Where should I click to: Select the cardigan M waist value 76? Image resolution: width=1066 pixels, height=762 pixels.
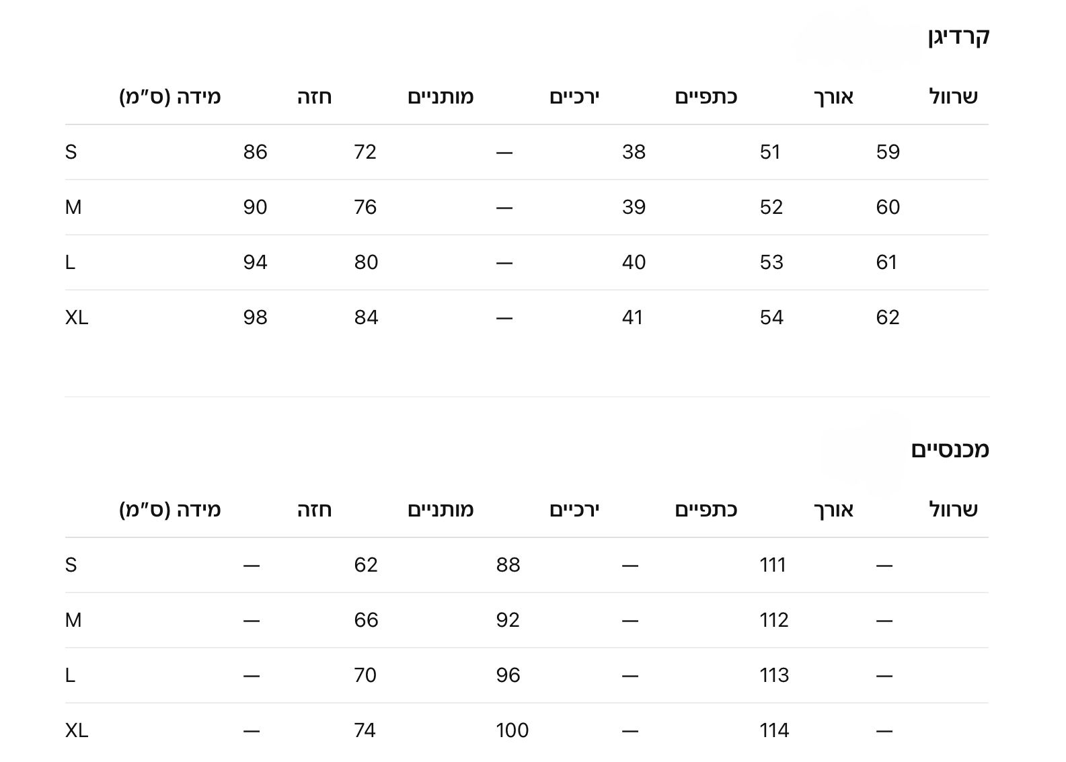(x=365, y=207)
